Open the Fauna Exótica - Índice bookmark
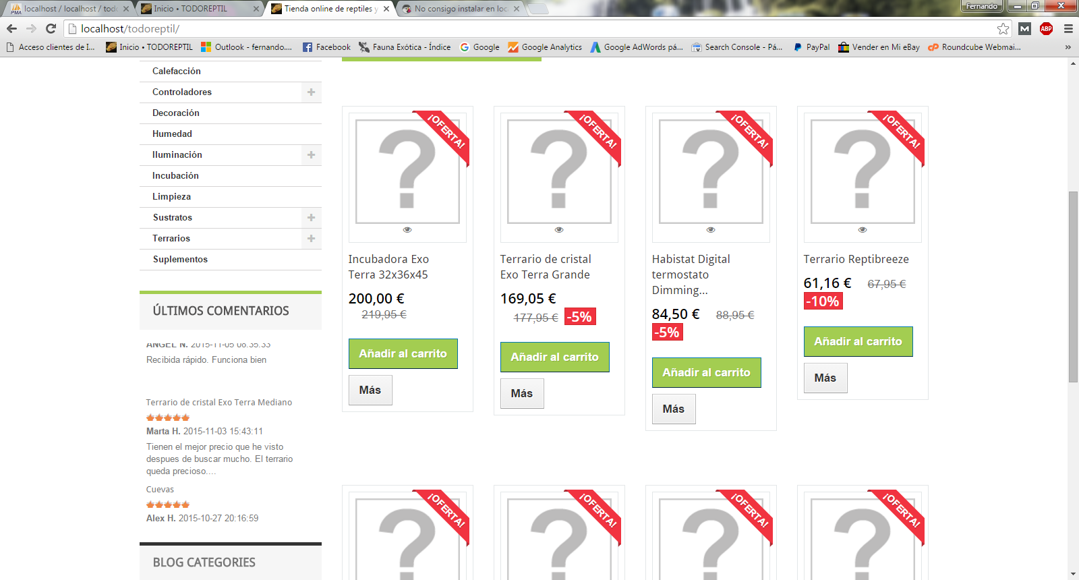 click(x=405, y=47)
